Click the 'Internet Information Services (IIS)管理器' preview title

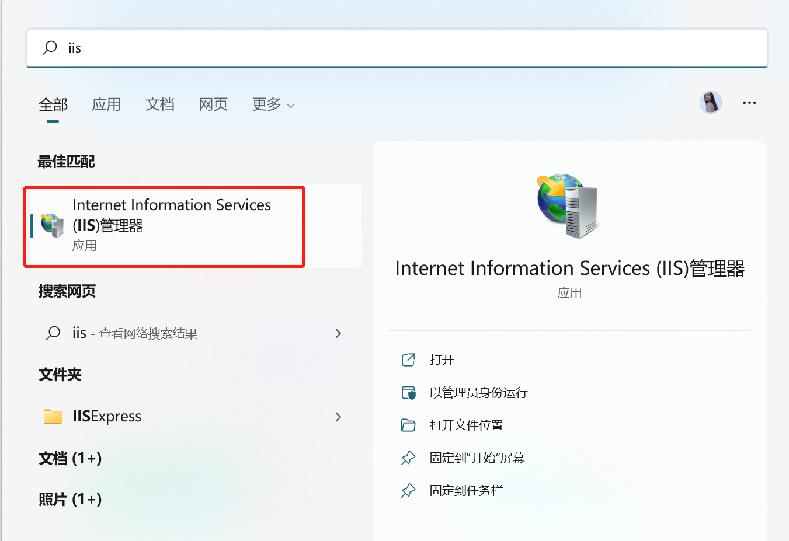coord(569,268)
